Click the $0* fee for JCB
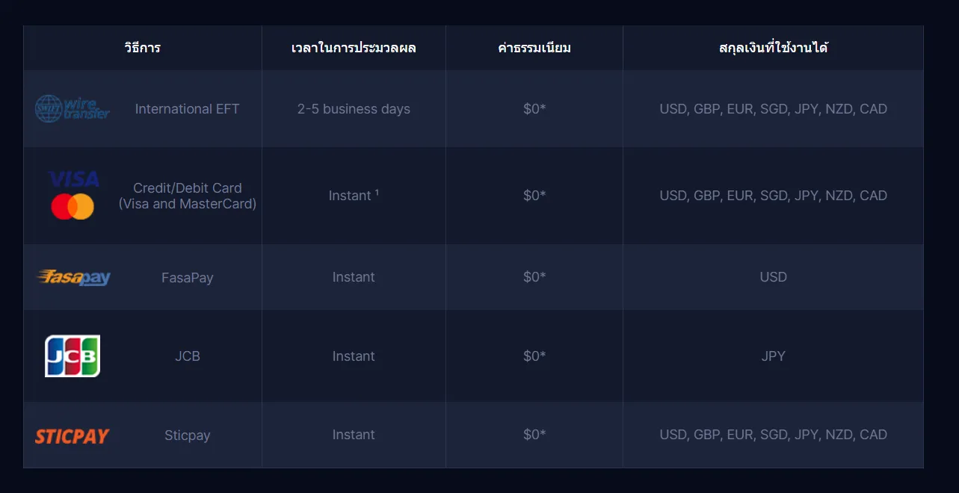This screenshot has width=959, height=493. coord(534,356)
